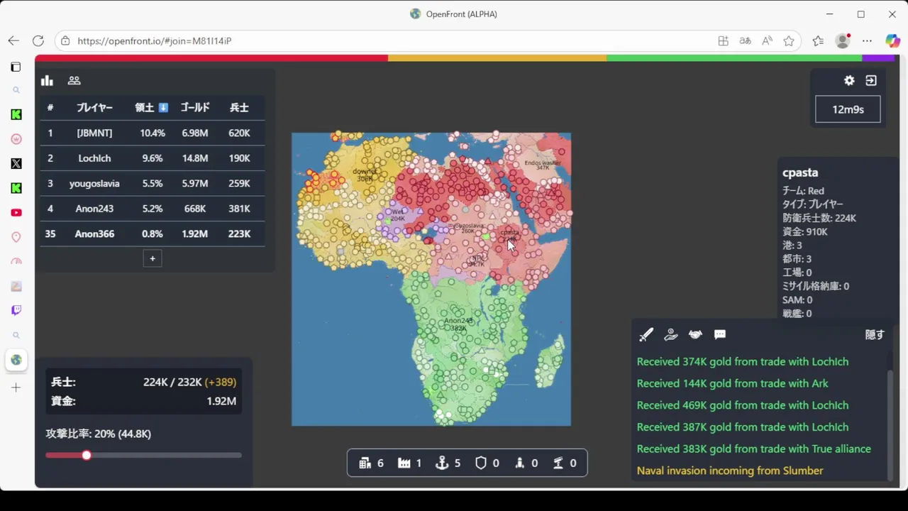Open the map pin sidebar tab
Screen dimensions: 908x511
(x=16, y=237)
